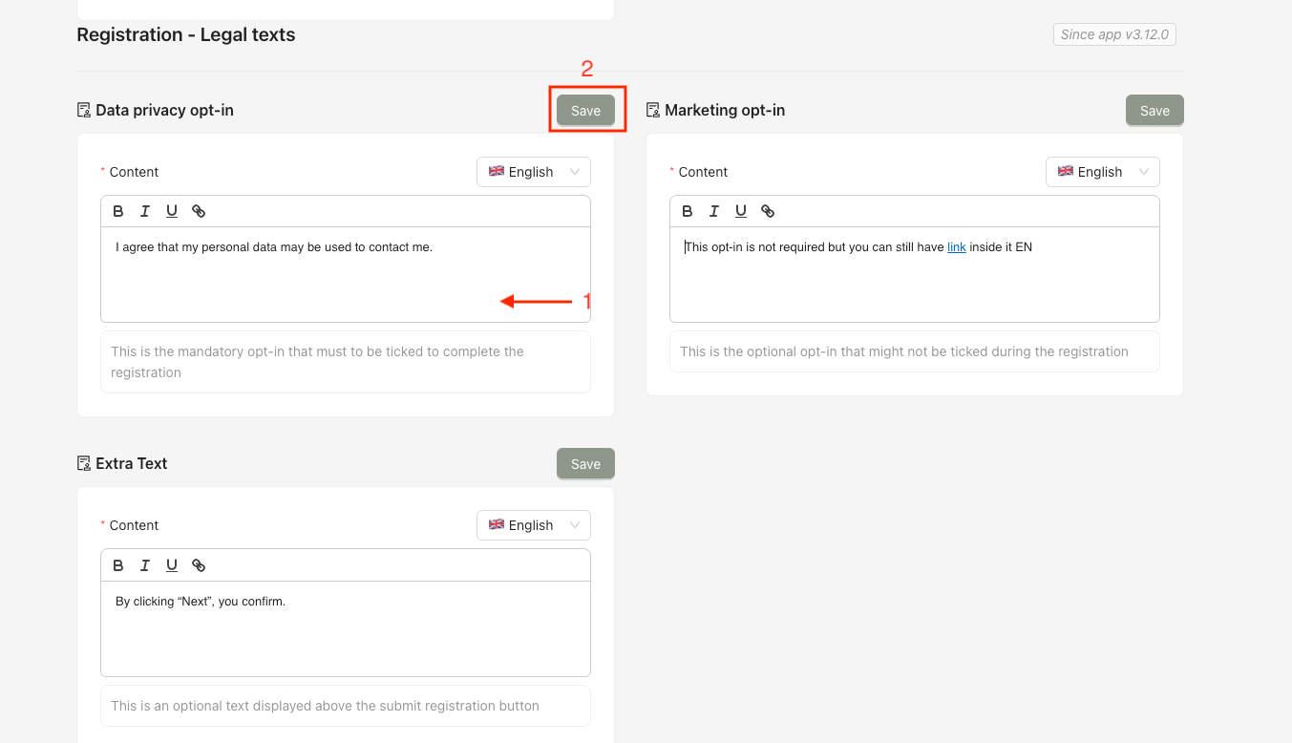
Task: Save the Extra Text section
Action: (x=585, y=464)
